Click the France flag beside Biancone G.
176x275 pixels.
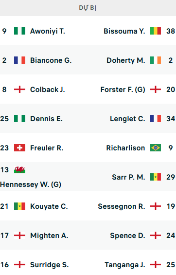coord(19,60)
